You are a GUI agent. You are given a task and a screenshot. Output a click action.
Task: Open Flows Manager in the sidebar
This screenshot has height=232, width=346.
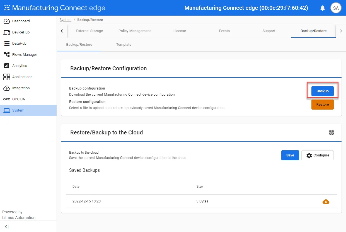click(28, 55)
